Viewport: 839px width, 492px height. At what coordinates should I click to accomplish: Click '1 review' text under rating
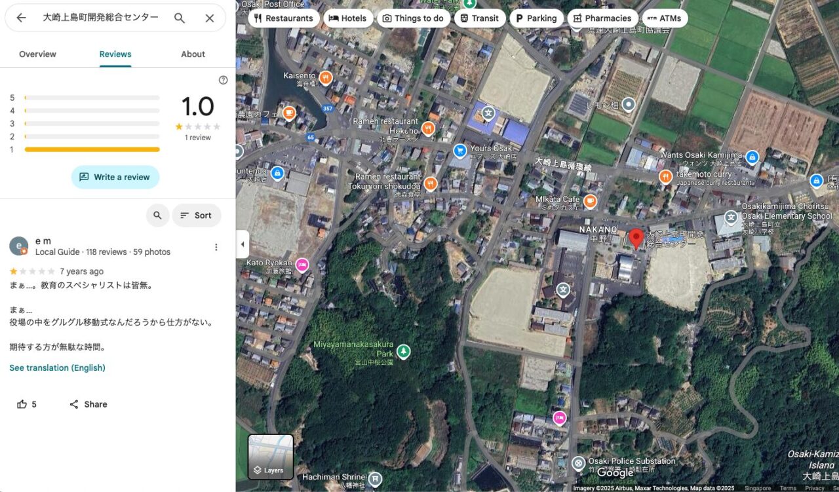(197, 138)
